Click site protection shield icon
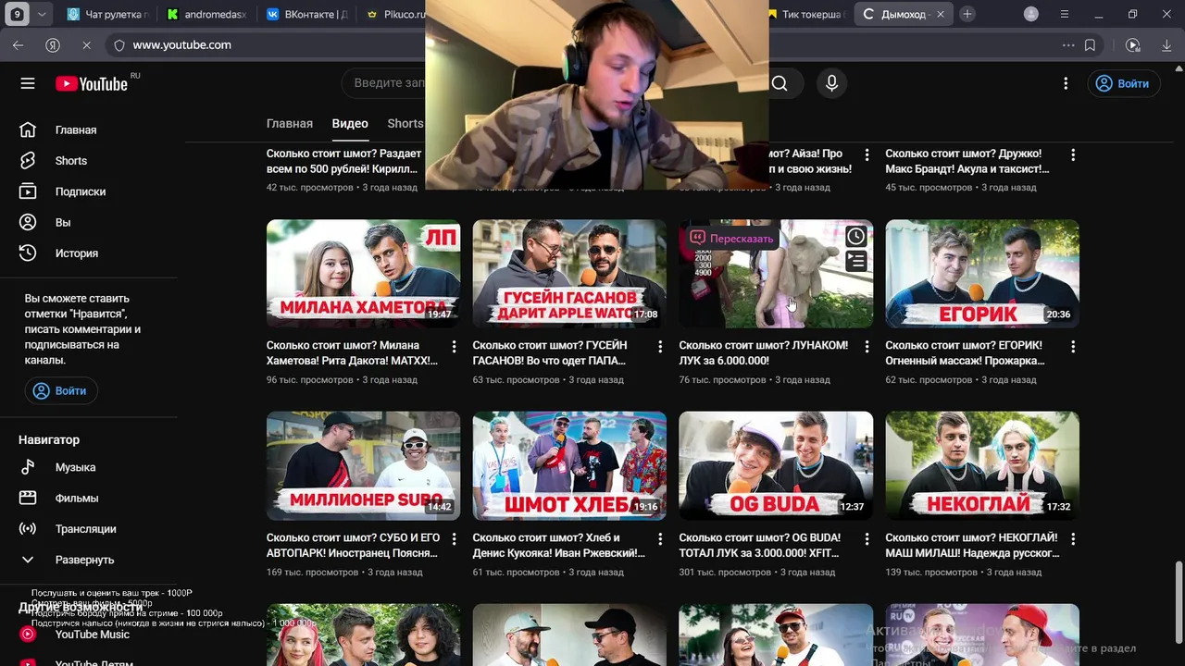This screenshot has width=1185, height=666. point(118,44)
